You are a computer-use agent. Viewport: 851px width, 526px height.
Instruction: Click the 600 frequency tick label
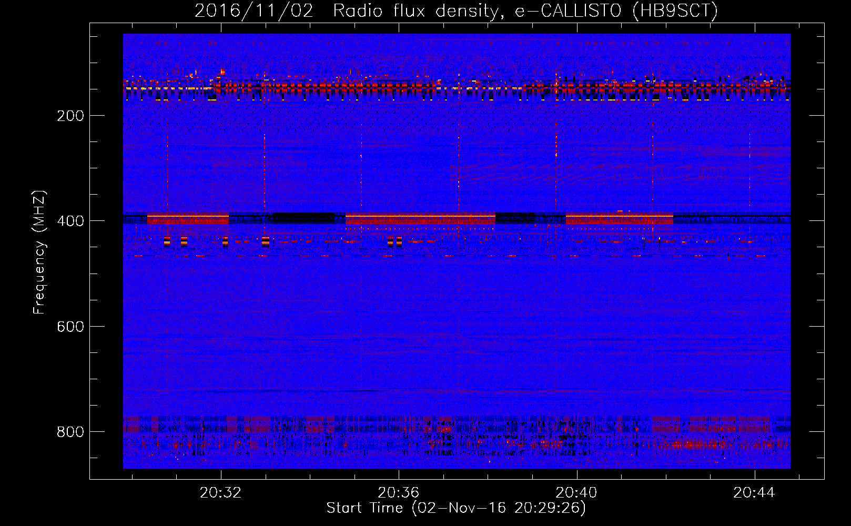coord(70,327)
